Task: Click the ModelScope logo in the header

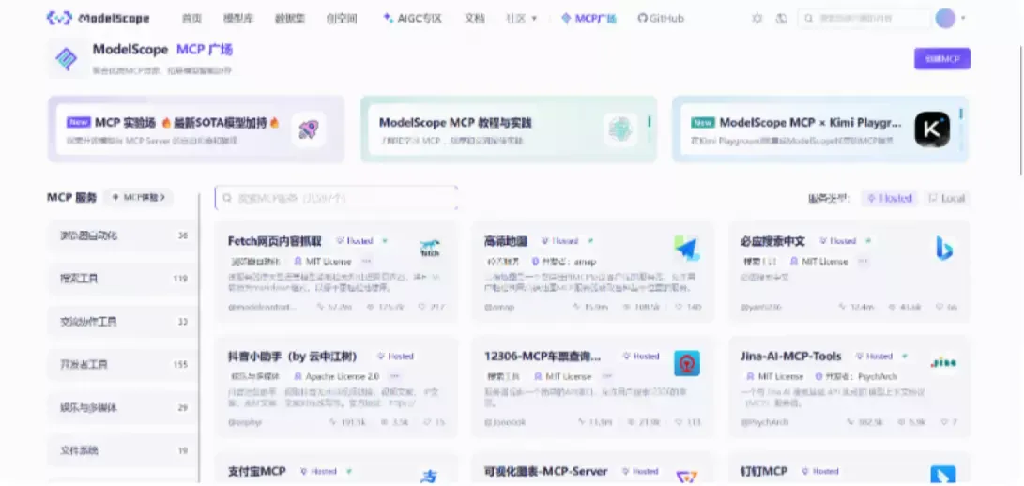Action: (99, 18)
